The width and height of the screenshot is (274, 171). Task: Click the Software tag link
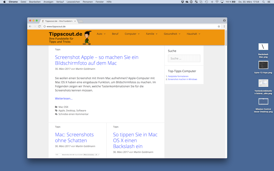click(x=81, y=111)
